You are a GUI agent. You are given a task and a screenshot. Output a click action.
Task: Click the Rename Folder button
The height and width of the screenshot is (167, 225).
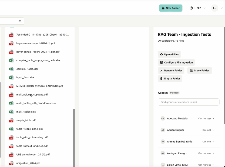tap(171, 71)
